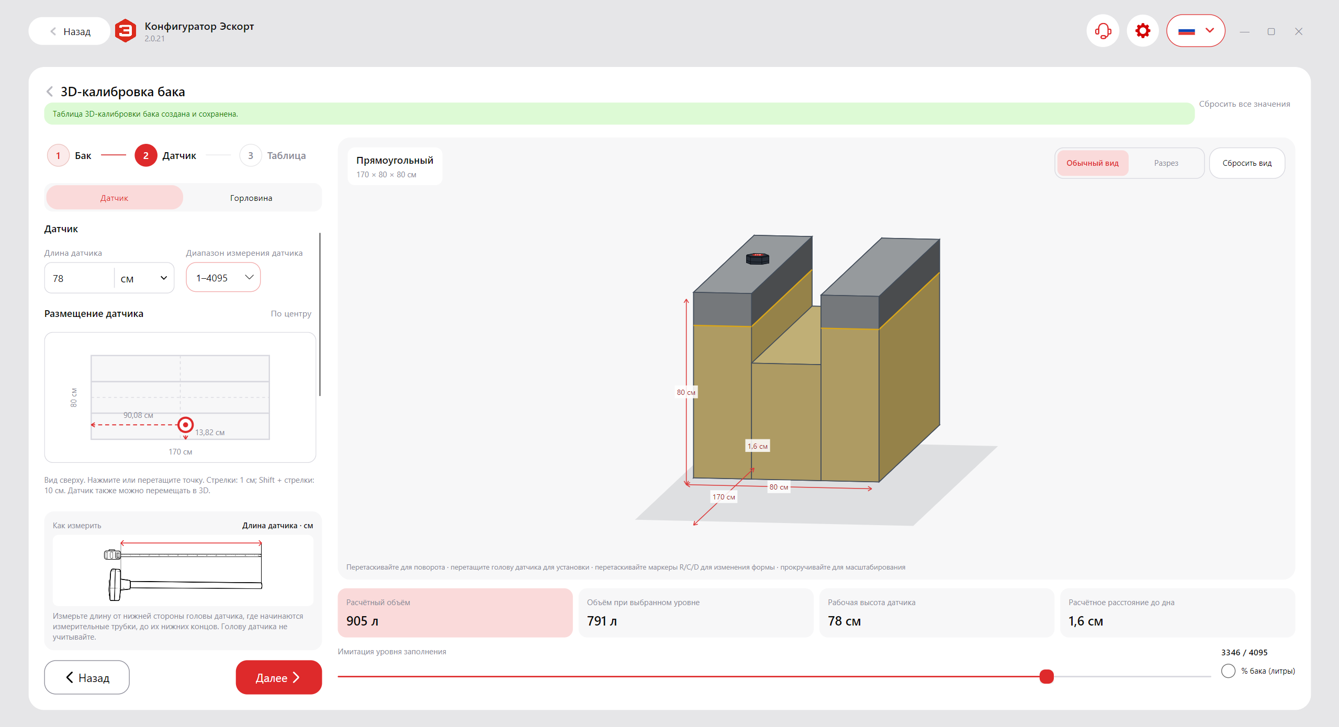Screen dimensions: 1339x727
Task: Expand the 1–4095 measurement range dropdown
Action: tap(223, 278)
